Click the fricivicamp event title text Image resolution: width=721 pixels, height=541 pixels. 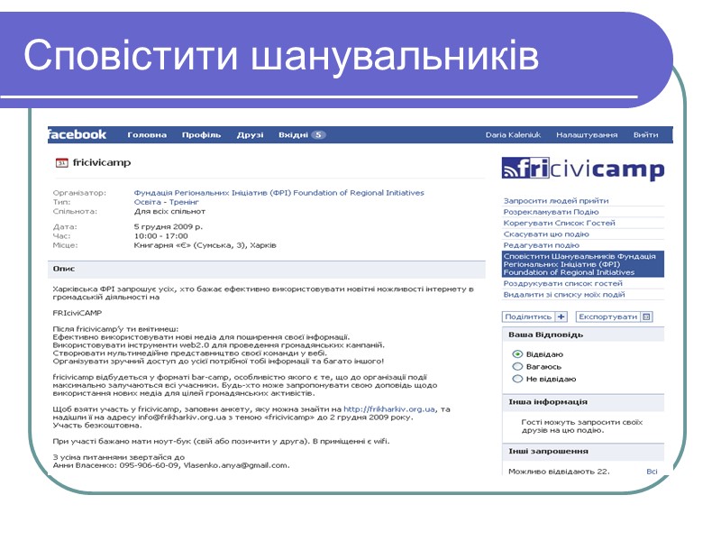tap(102, 162)
